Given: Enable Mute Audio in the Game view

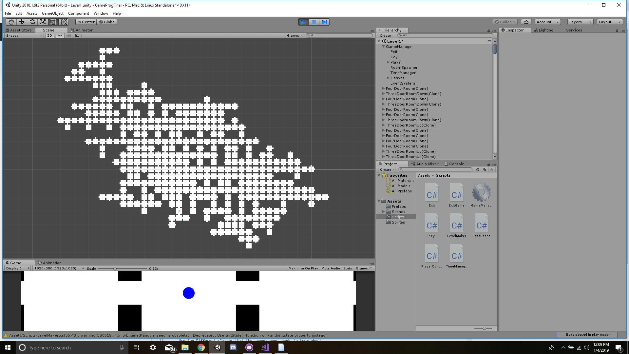Looking at the screenshot, I should pos(330,268).
